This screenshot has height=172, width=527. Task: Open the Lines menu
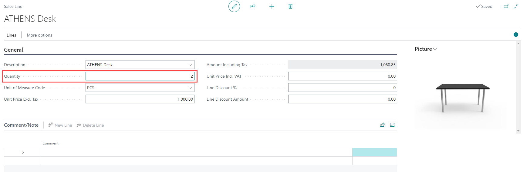point(12,35)
